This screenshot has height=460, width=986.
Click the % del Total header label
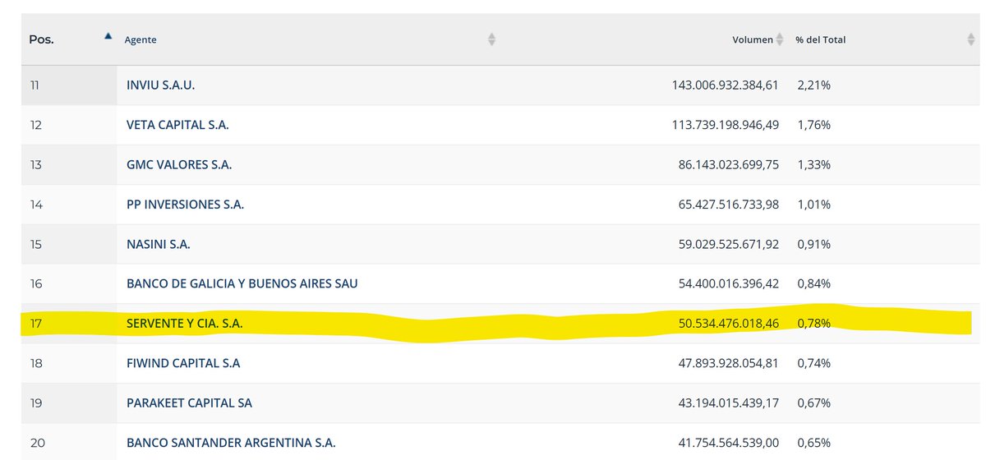tap(820, 39)
